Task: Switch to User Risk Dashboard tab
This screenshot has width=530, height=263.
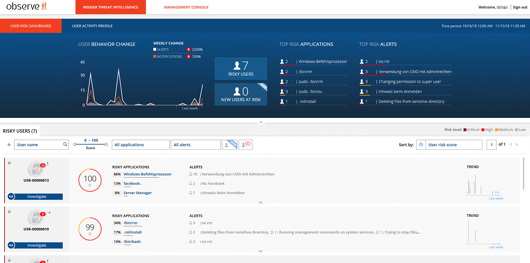Action: [x=31, y=26]
